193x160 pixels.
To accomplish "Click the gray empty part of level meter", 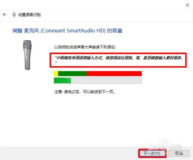I will click(x=107, y=81).
